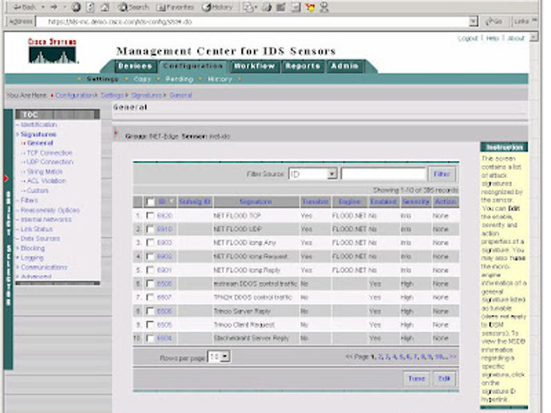Viewport: 551px width, 413px height.
Task: Click the red-yellow toolbar icon
Action: (310, 6)
